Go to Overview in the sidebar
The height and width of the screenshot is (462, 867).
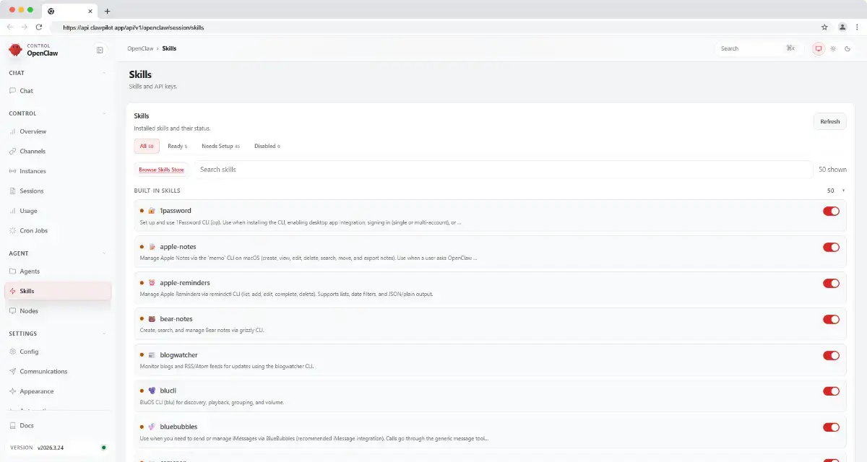(58, 131)
